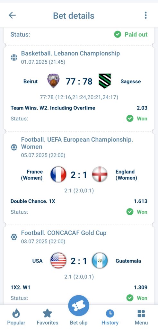Tap the football icon beside UEFA Championship

(x=14, y=147)
